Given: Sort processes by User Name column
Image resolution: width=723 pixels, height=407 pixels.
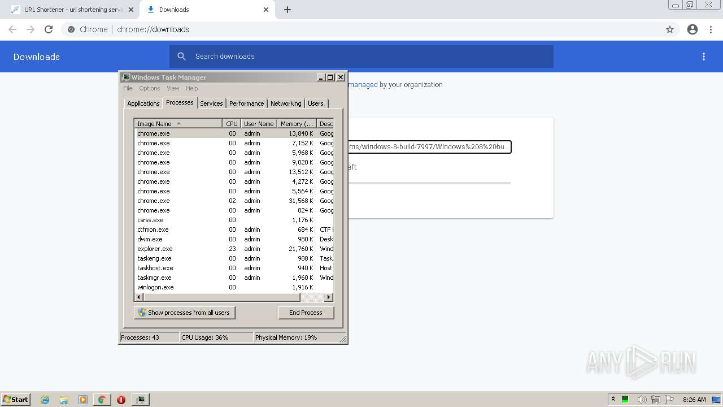Looking at the screenshot, I should 259,124.
